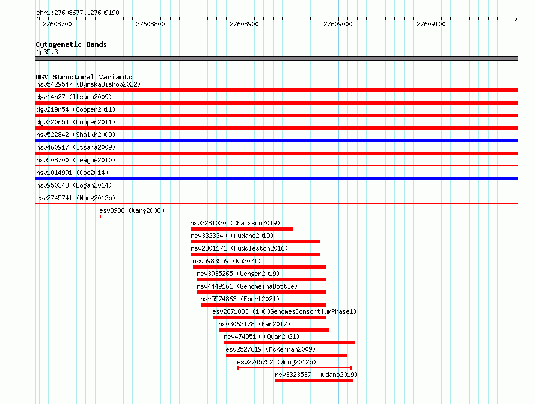Click the blue bar for nsv1014991
Screen dimensions: 535x404
(277, 179)
